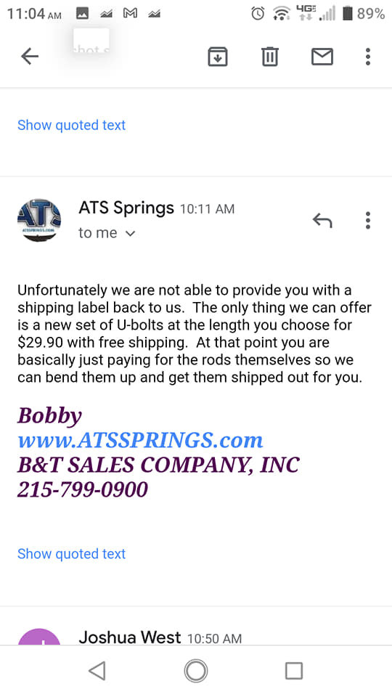Show quoted text below Bobby's signature
392x697 pixels.
[72, 553]
